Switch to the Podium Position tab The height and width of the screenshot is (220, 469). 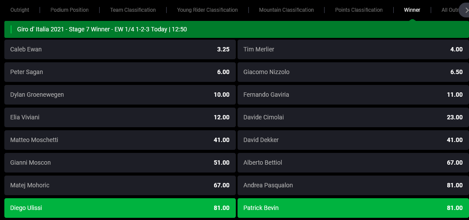(x=70, y=10)
